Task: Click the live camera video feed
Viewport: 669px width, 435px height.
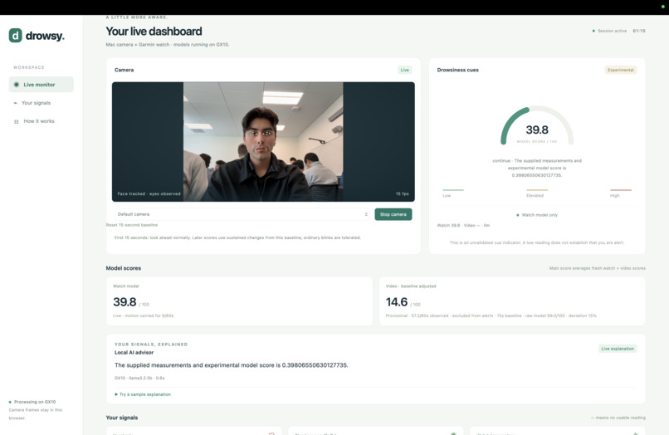Action: [x=263, y=142]
